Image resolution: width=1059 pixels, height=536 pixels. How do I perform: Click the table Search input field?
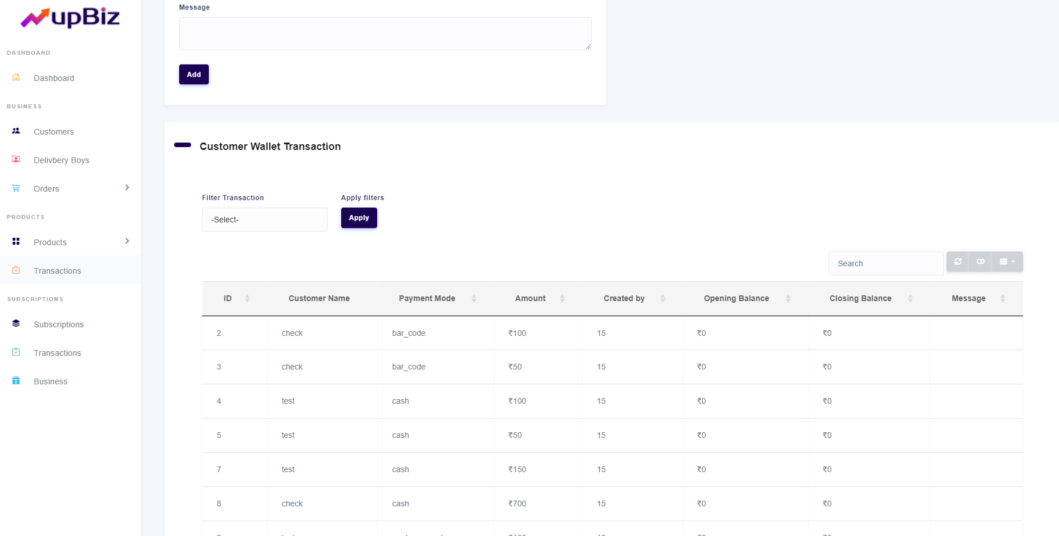point(885,263)
